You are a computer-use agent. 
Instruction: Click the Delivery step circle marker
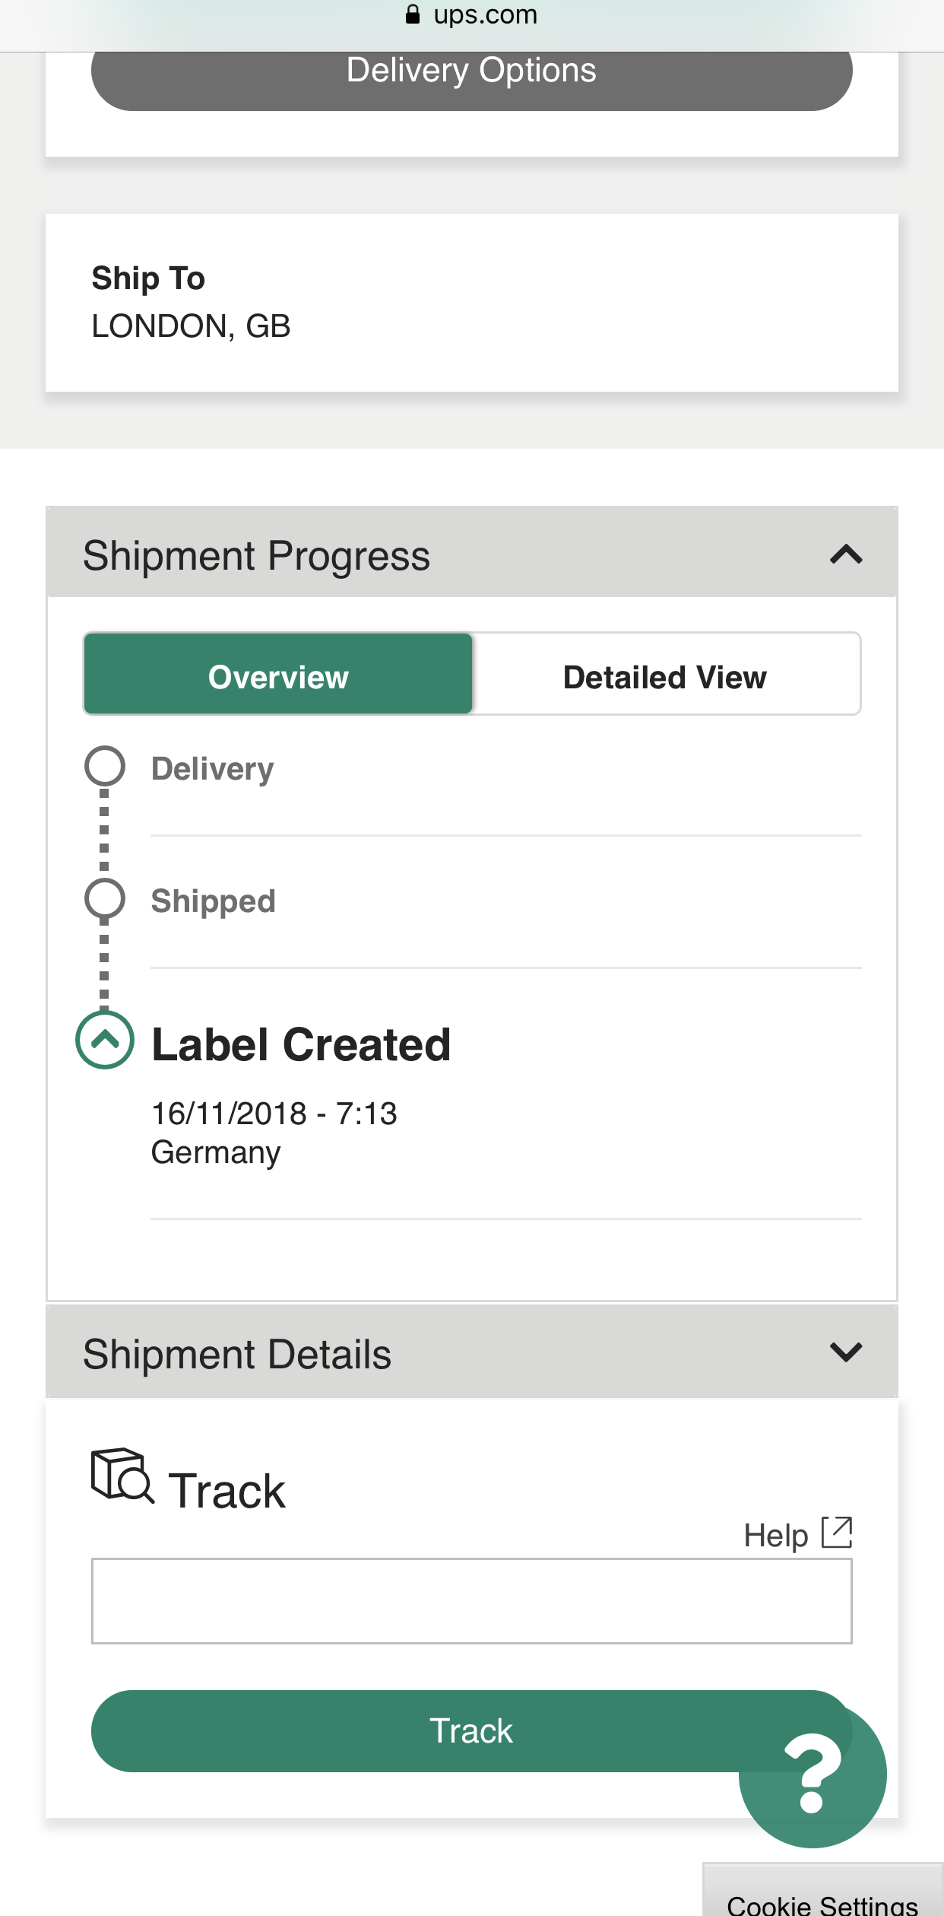[105, 766]
